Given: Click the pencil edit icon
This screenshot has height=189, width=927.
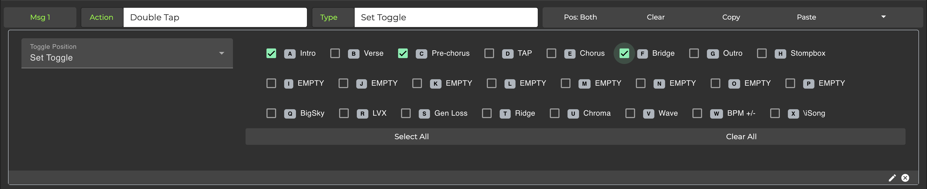Looking at the screenshot, I should pyautogui.click(x=892, y=178).
